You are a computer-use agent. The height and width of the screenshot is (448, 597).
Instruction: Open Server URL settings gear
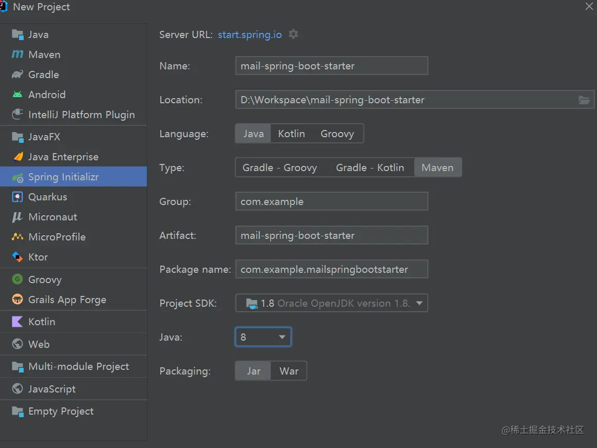293,34
